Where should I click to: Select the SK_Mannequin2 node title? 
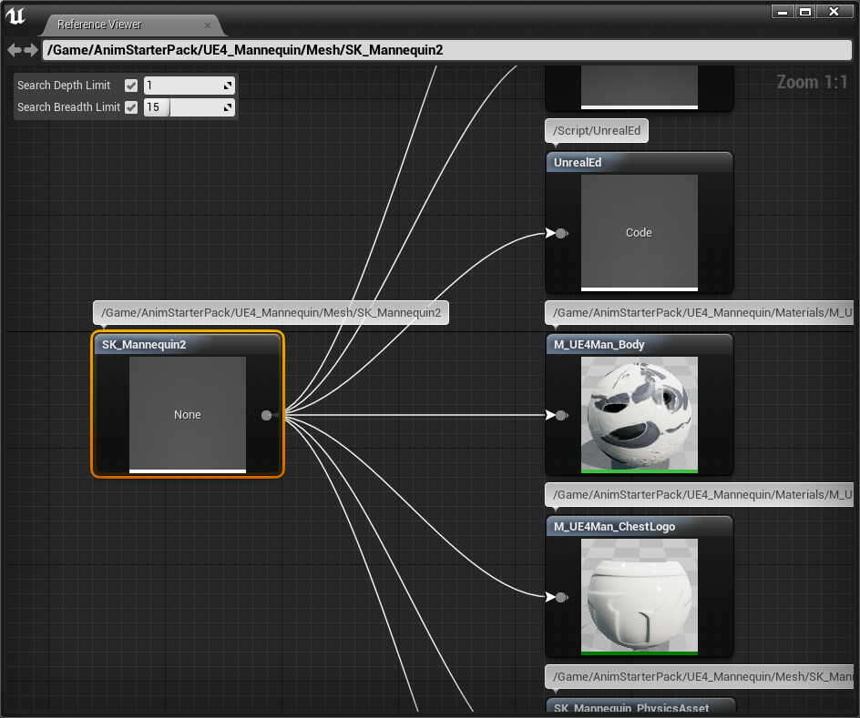click(x=144, y=345)
